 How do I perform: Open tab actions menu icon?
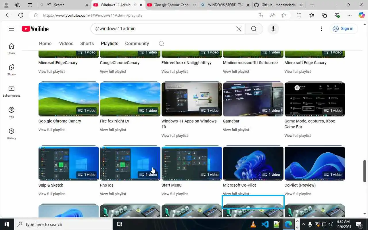[30, 5]
